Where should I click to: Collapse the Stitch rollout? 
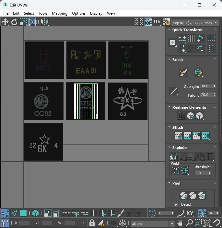pyautogui.click(x=169, y=127)
